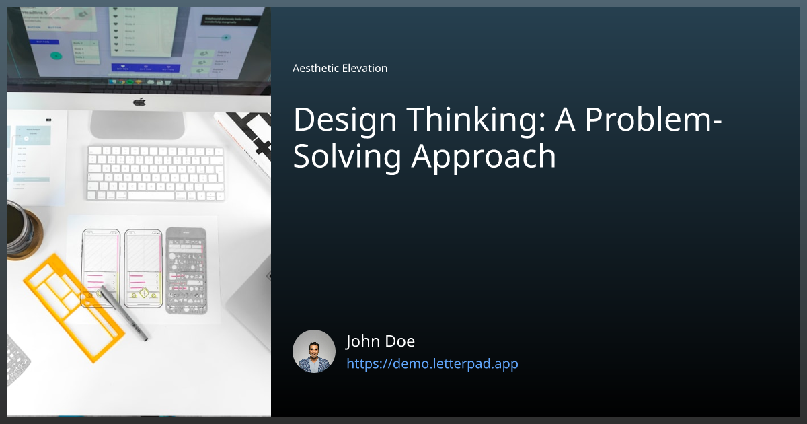Open Chrome from the dock
807x424 pixels.
click(x=121, y=81)
